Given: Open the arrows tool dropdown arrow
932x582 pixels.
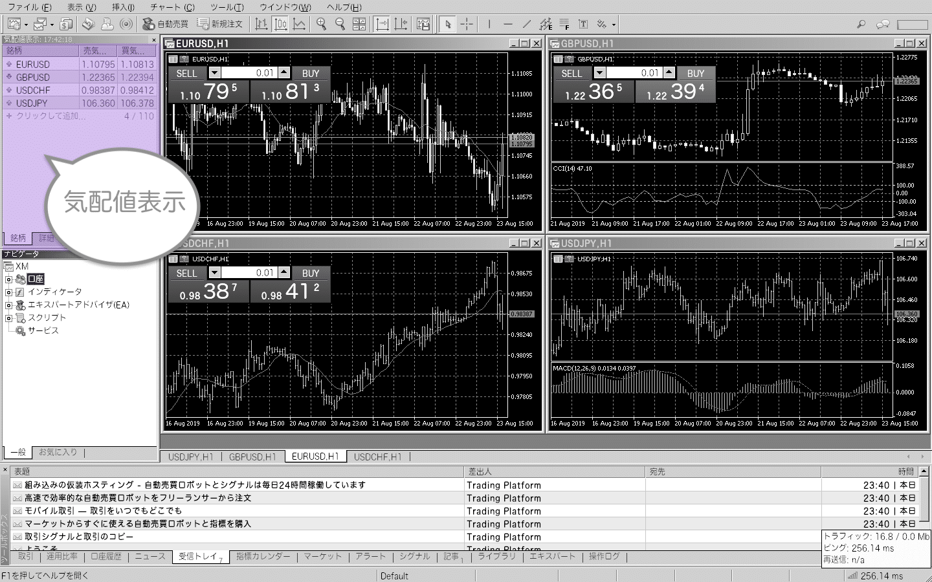Looking at the screenshot, I should coord(614,25).
